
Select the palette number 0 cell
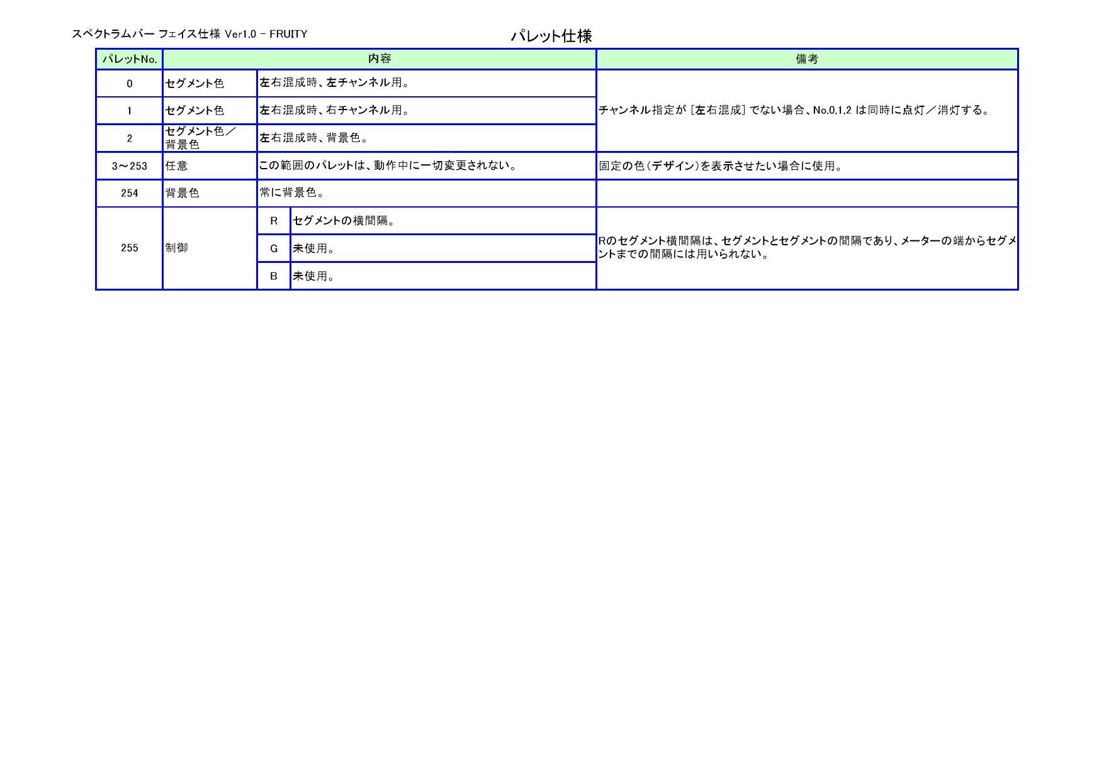point(130,84)
